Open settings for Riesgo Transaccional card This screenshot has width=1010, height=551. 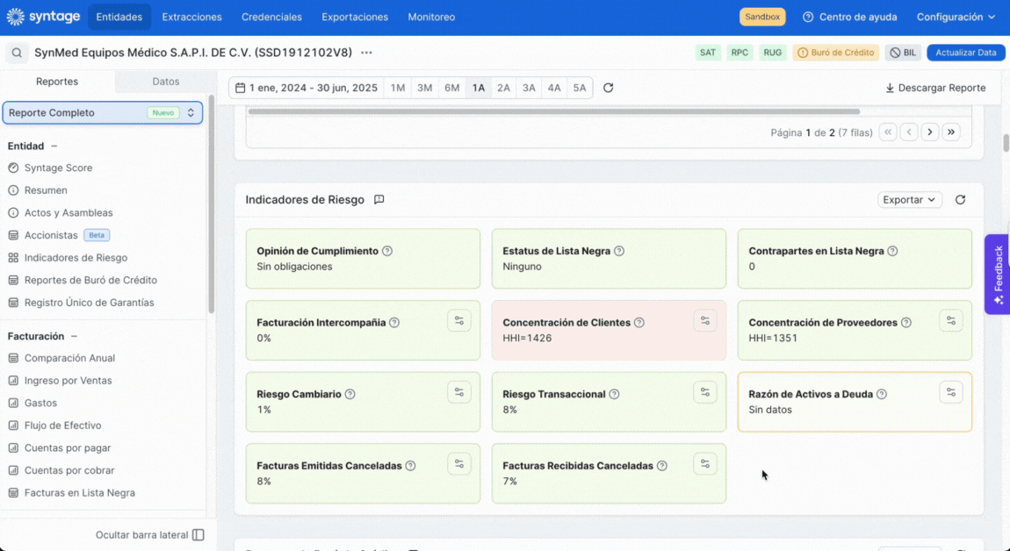point(705,392)
